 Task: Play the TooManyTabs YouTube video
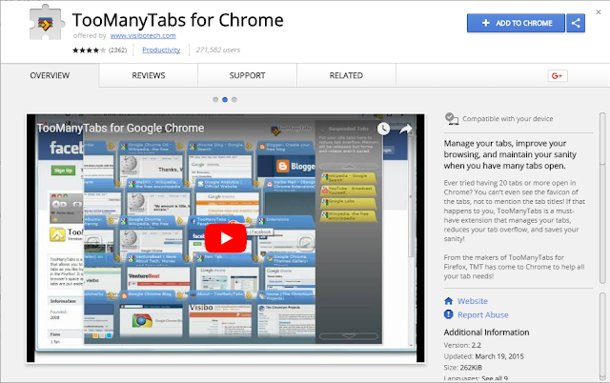coord(226,237)
